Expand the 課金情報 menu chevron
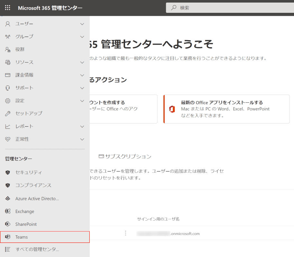The width and height of the screenshot is (294, 257). click(x=82, y=75)
